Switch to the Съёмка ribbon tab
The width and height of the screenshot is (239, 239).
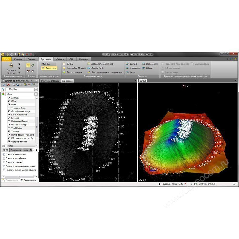point(60,59)
